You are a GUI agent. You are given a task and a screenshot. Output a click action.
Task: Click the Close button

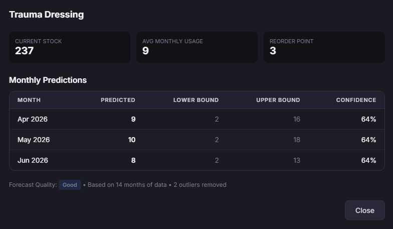coord(364,210)
